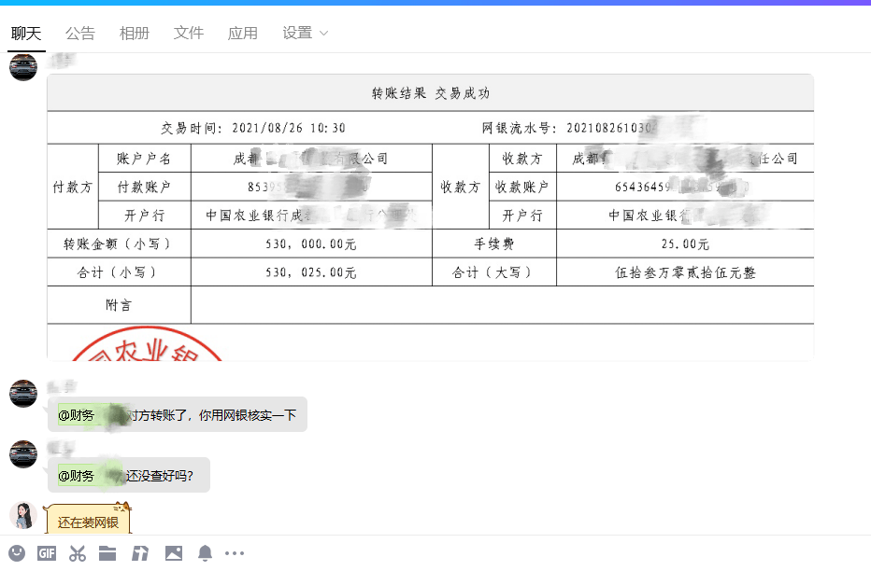The width and height of the screenshot is (871, 571).
Task: Expand the 设置 dropdown menu
Action: point(305,34)
